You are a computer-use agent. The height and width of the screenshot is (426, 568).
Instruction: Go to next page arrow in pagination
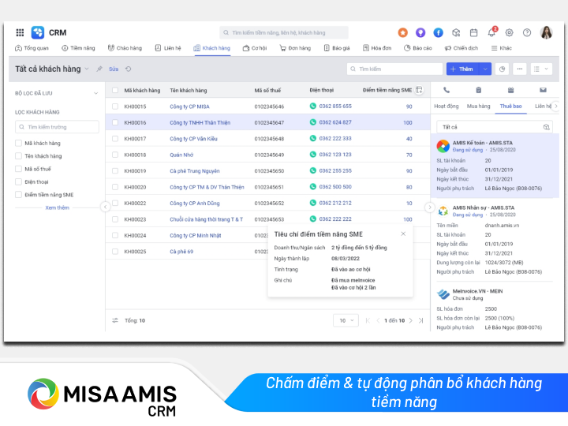411,320
